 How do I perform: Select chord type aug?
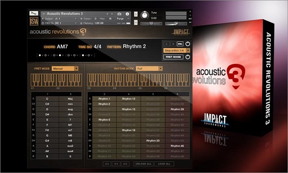pos(70,109)
